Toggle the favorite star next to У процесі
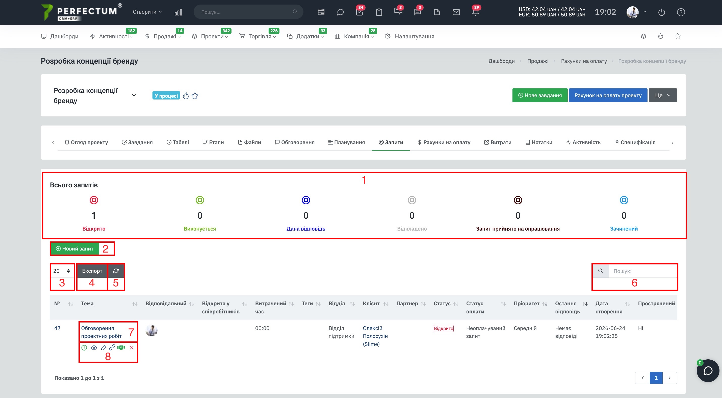This screenshot has height=398, width=722. (x=195, y=96)
